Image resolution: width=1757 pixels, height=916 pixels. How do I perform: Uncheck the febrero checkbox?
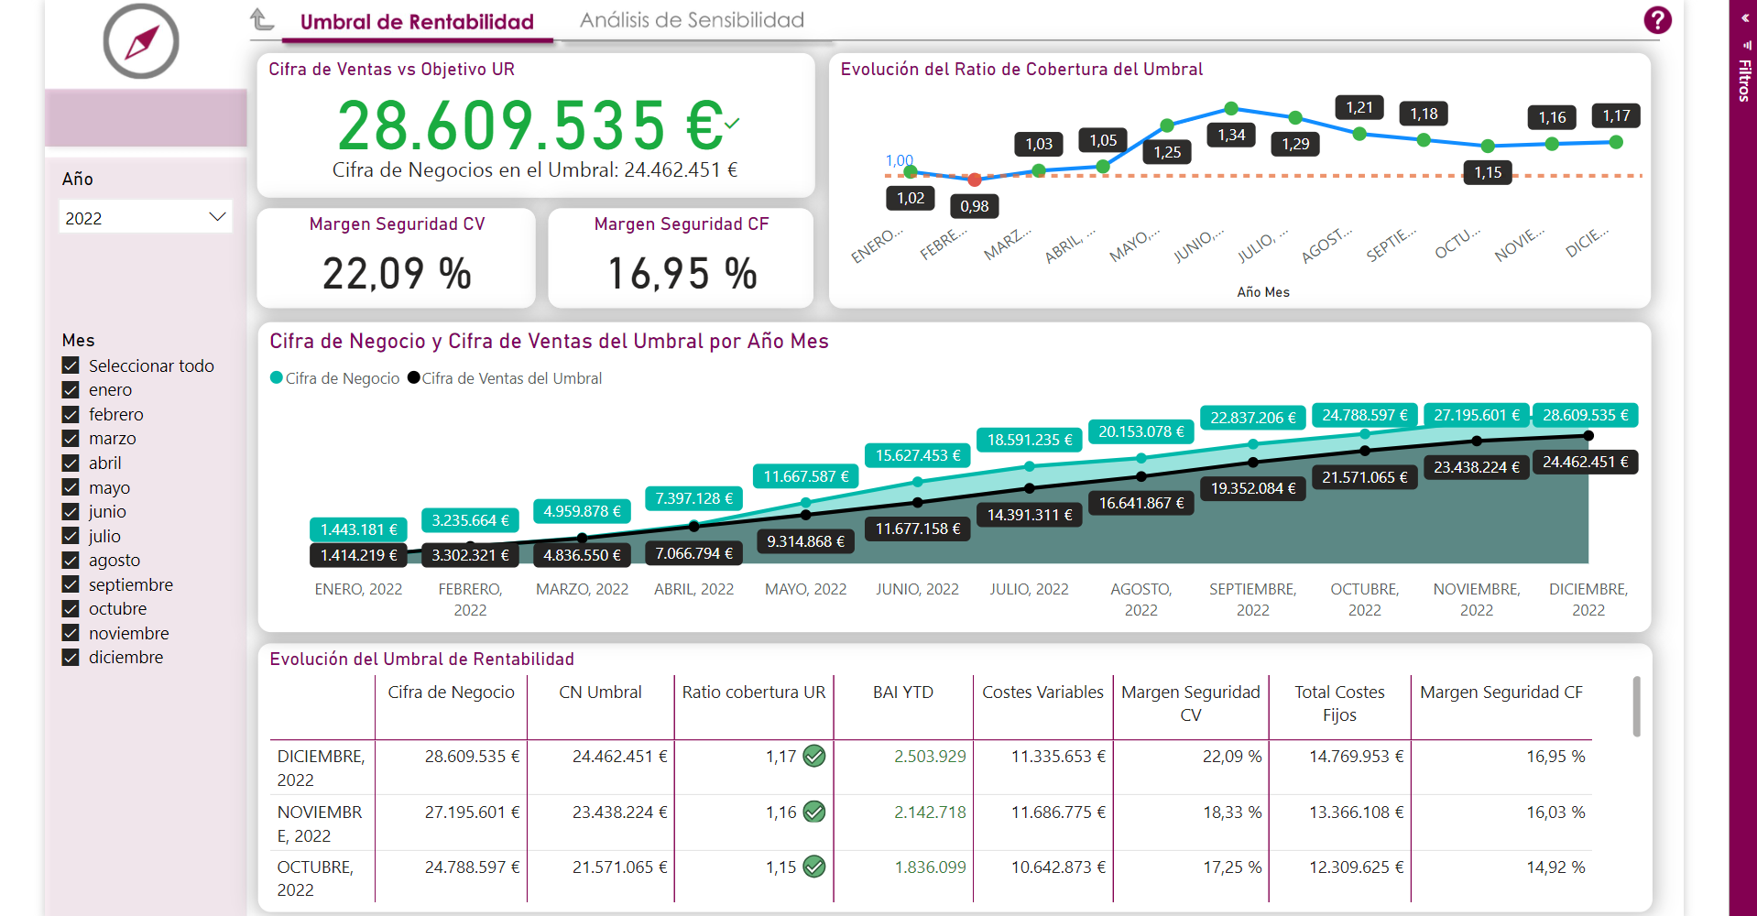tap(71, 414)
